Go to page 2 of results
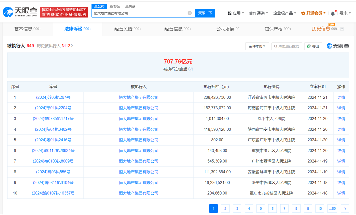356x215 pixels. tap(225, 208)
